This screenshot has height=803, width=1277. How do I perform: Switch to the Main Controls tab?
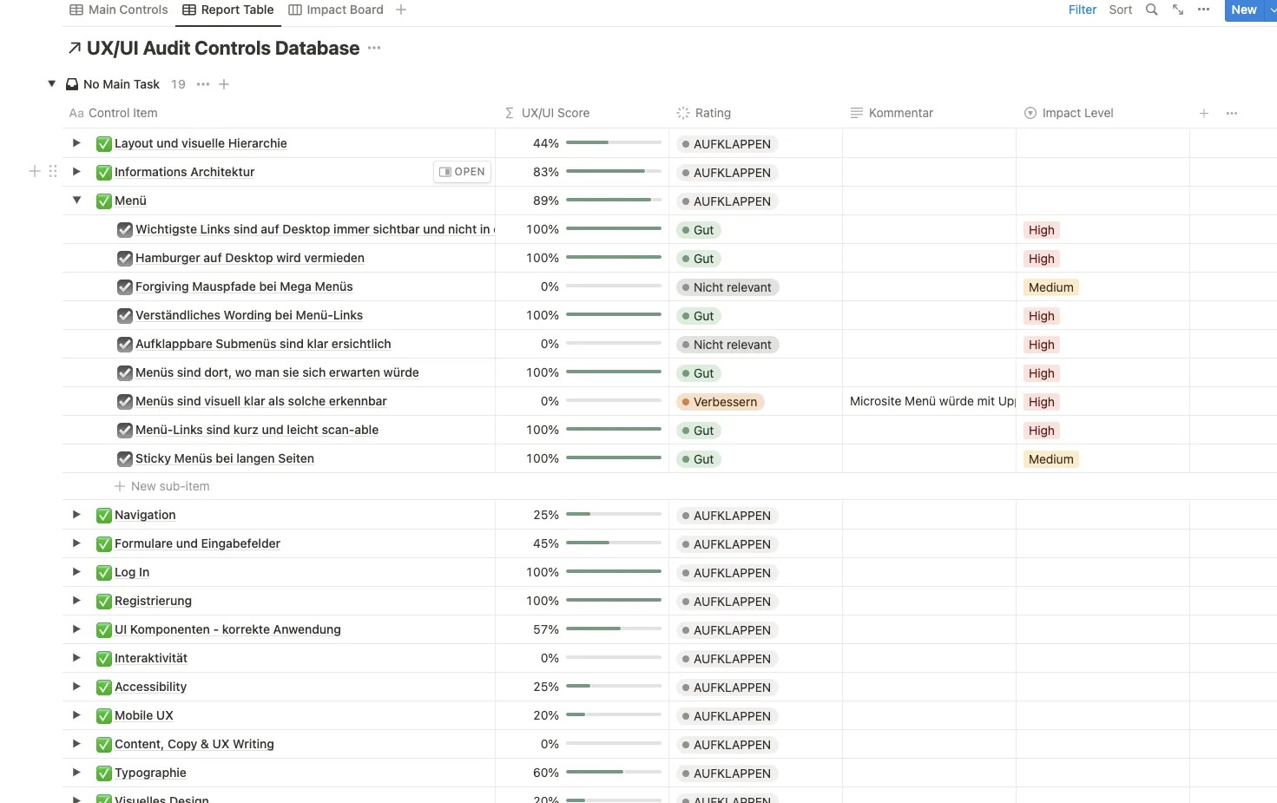click(x=119, y=10)
